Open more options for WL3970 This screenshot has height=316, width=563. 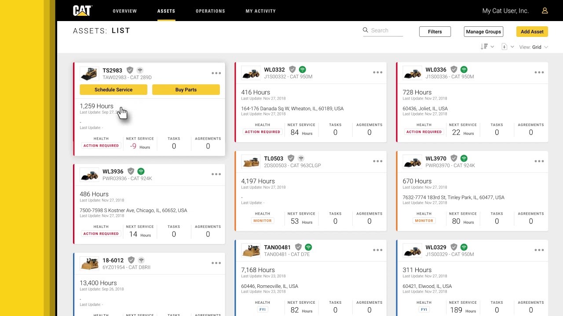(x=539, y=161)
